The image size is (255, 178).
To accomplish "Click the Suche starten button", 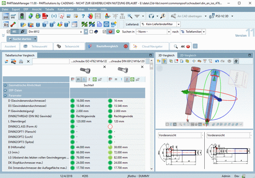I will pos(20,39).
